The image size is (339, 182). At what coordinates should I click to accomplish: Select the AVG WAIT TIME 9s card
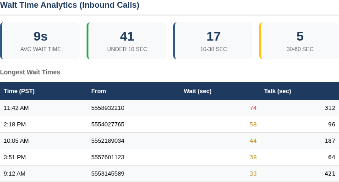[x=40, y=41]
